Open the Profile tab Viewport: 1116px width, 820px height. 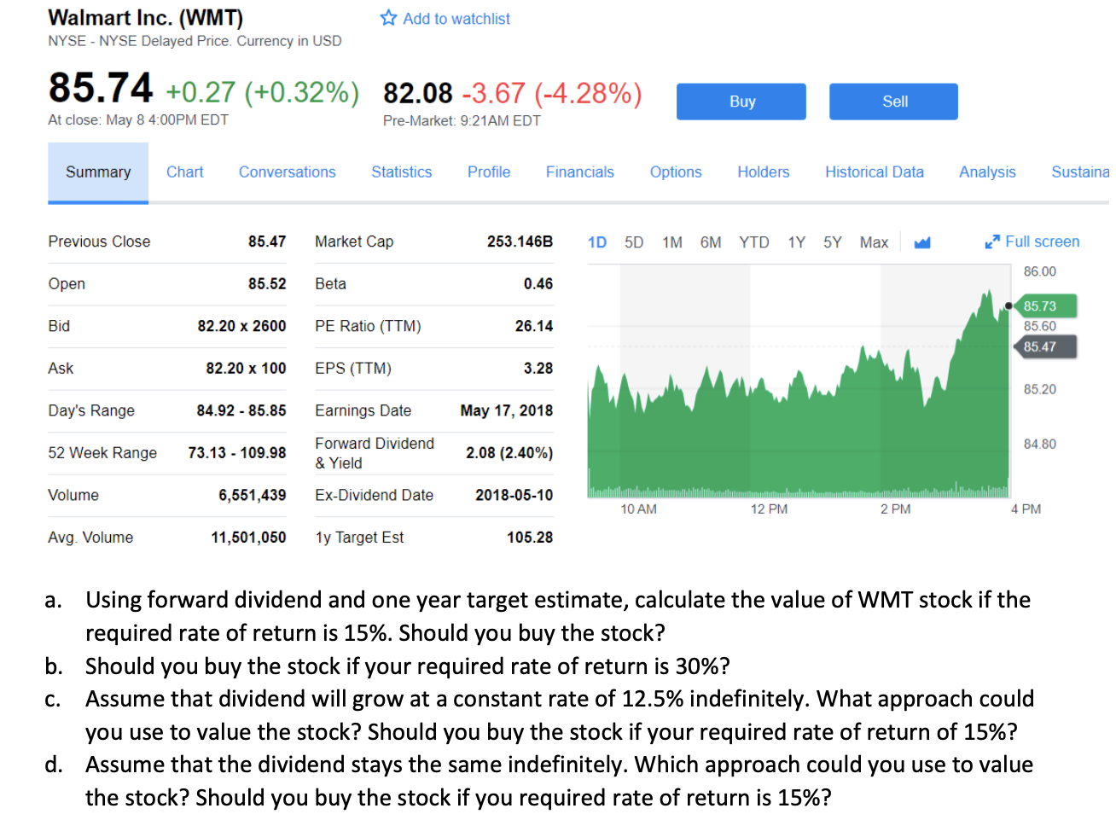pyautogui.click(x=489, y=172)
